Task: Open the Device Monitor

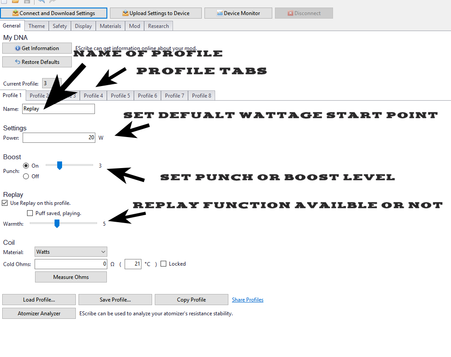Action: point(238,13)
